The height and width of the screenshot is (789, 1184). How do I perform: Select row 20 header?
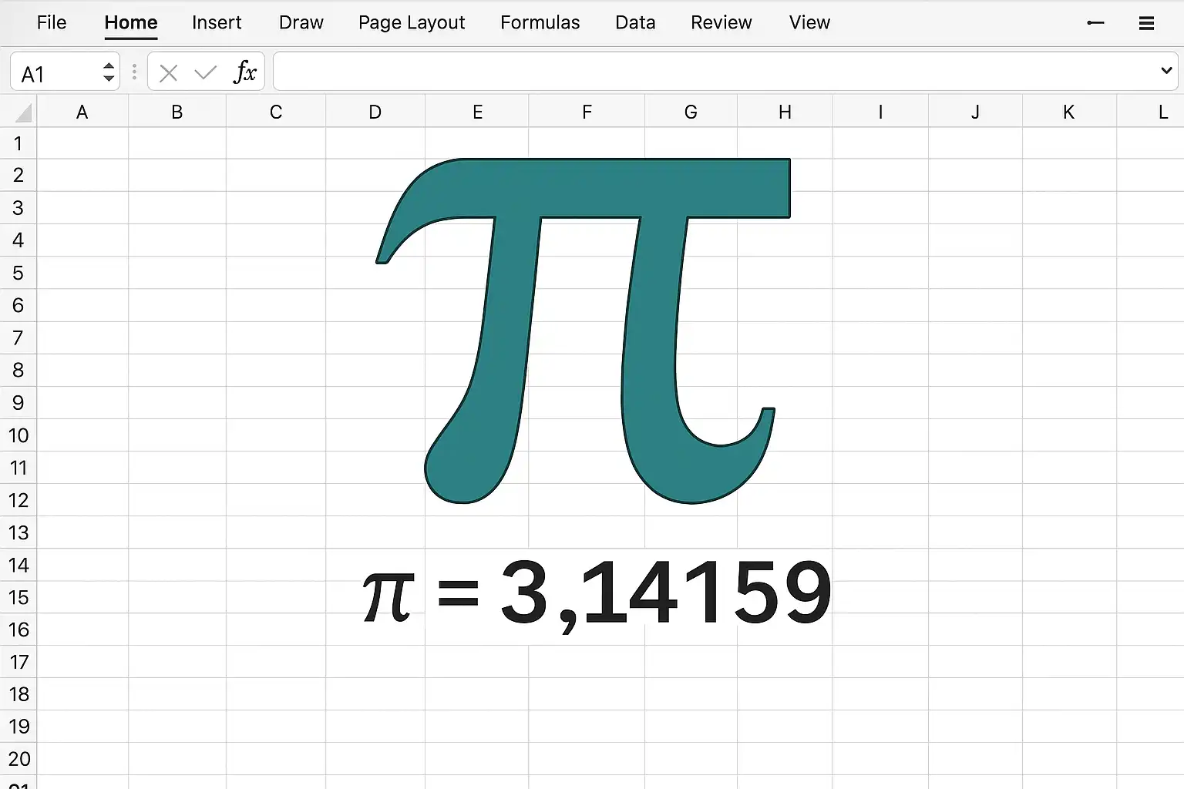coord(18,759)
